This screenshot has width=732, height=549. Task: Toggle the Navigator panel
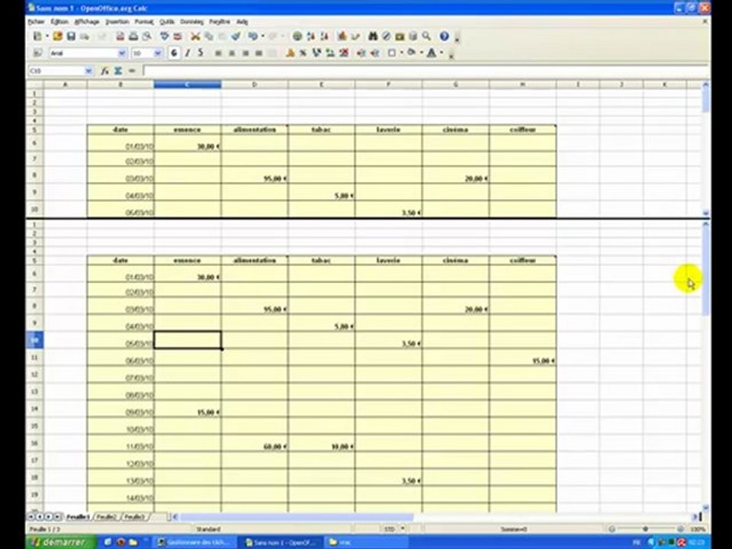pyautogui.click(x=386, y=36)
